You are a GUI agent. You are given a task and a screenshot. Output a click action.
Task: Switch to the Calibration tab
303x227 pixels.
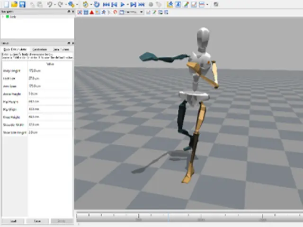(39, 49)
